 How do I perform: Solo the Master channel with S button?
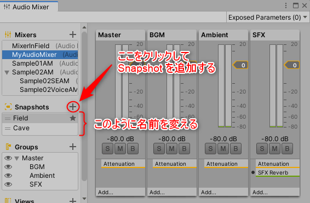point(107,148)
